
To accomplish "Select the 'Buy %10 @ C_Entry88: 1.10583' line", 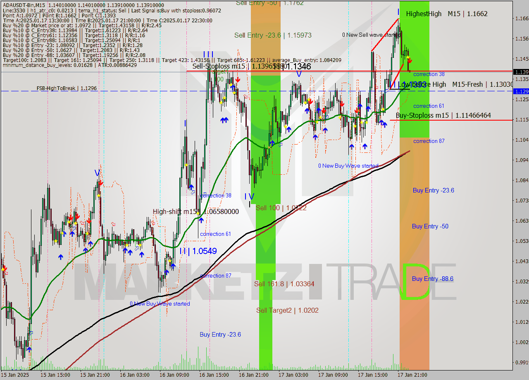I will [x=72, y=40].
